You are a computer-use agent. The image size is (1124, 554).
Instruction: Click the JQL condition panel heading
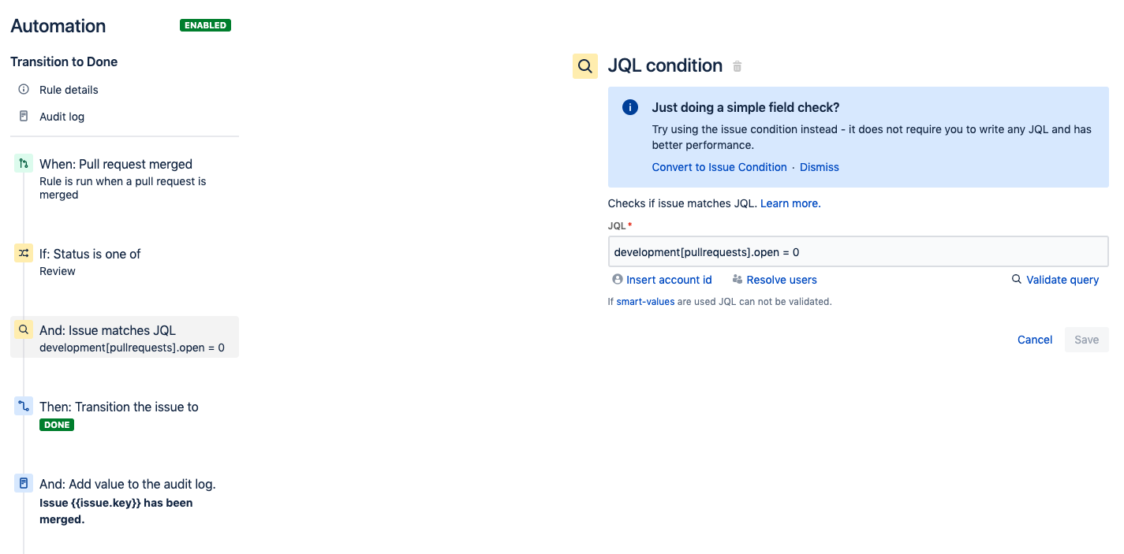[x=665, y=65]
